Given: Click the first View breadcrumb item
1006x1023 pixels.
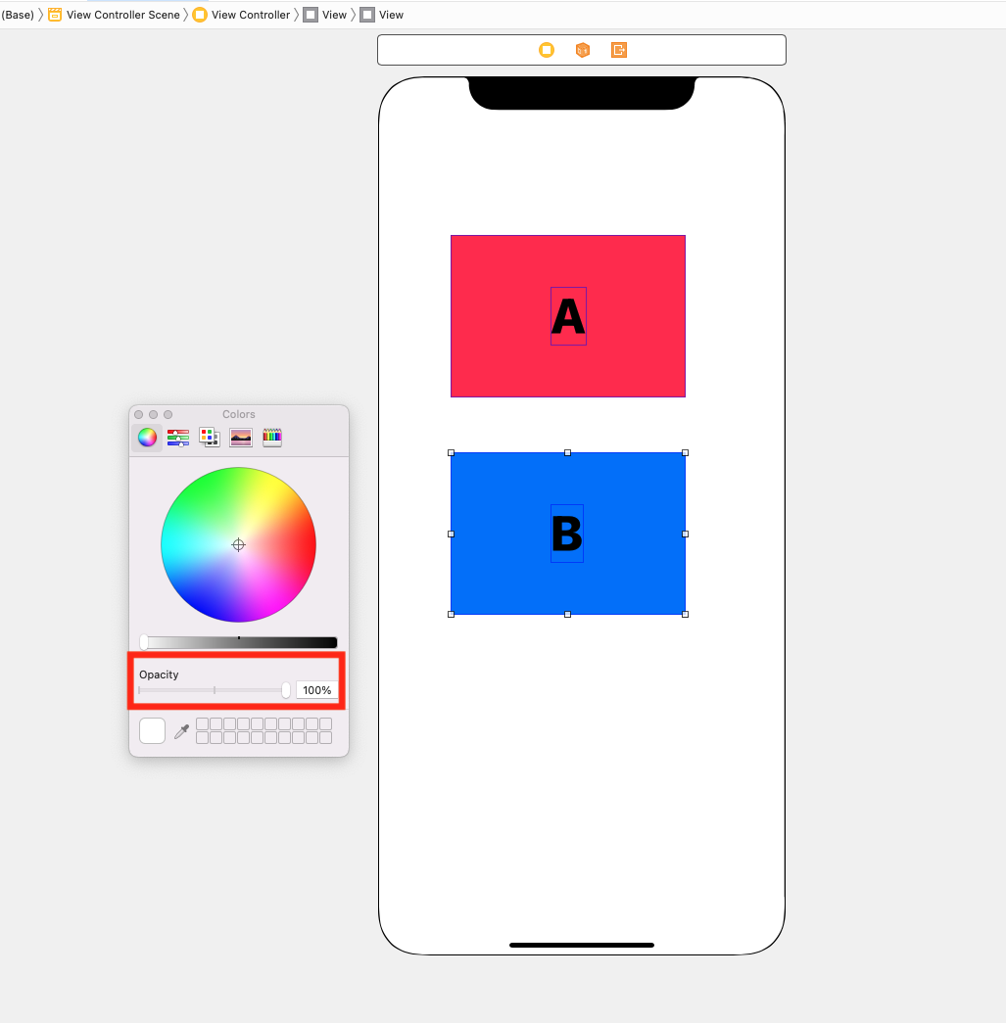Looking at the screenshot, I should (325, 15).
